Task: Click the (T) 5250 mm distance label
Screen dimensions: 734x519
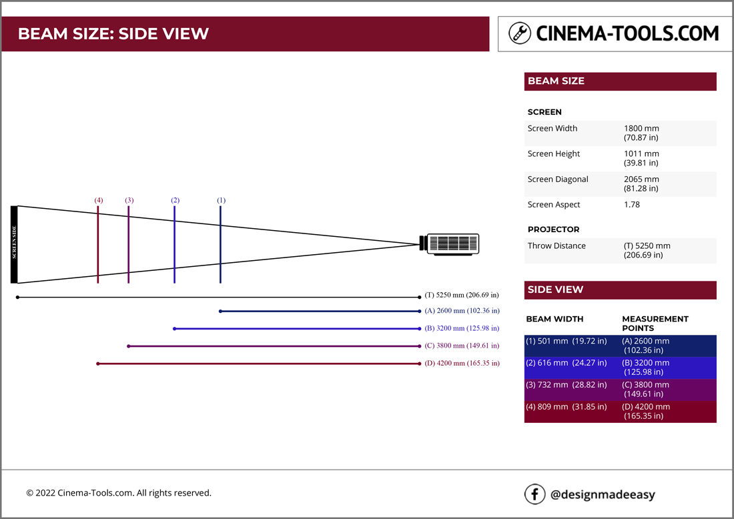Action: [x=462, y=295]
